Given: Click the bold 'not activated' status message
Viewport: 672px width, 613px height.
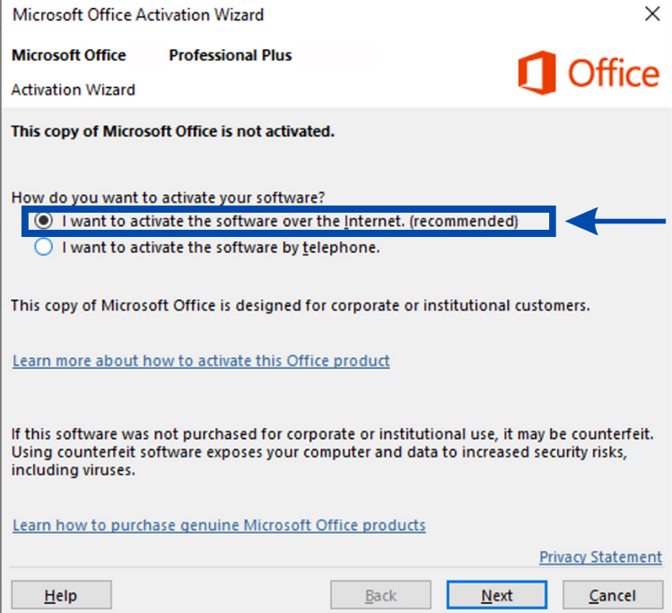Looking at the screenshot, I should click(172, 131).
